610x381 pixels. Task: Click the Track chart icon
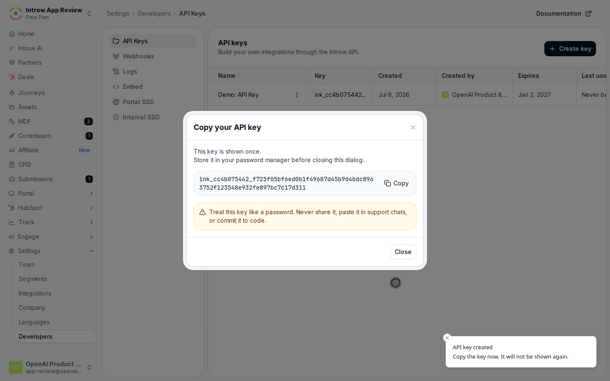(x=12, y=222)
